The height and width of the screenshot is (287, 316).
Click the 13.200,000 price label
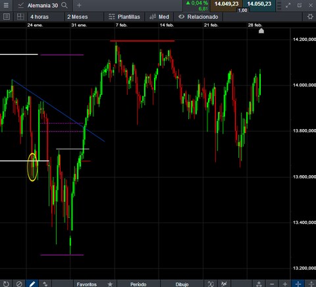304,268
